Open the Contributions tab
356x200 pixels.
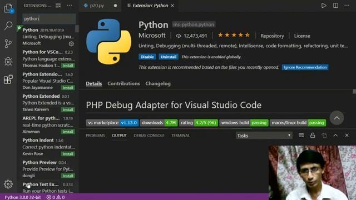[x=123, y=83]
